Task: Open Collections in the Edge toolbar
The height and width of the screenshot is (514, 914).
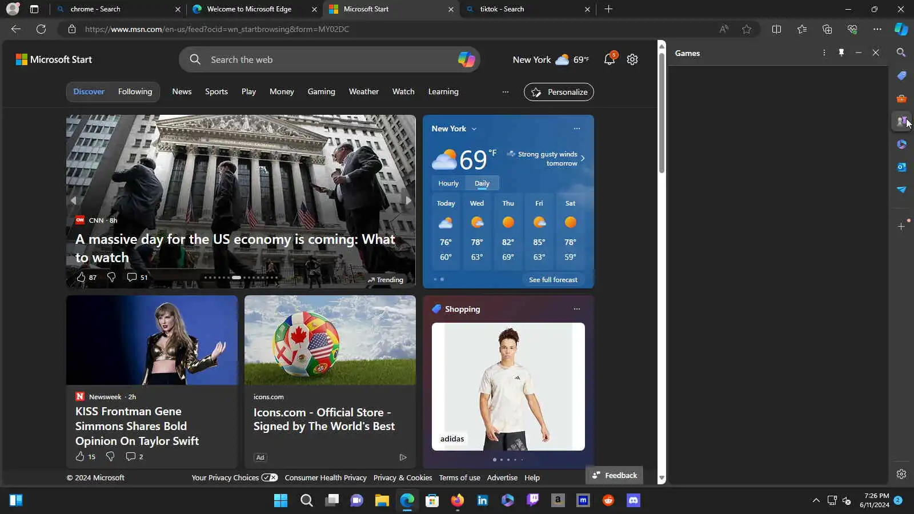Action: tap(827, 29)
